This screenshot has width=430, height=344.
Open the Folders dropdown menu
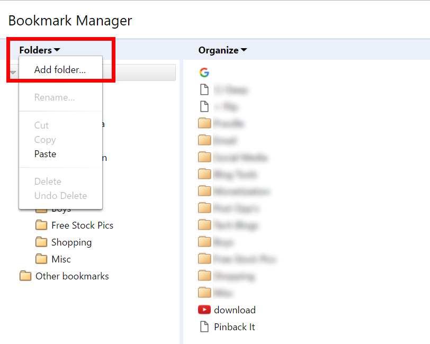tap(40, 50)
